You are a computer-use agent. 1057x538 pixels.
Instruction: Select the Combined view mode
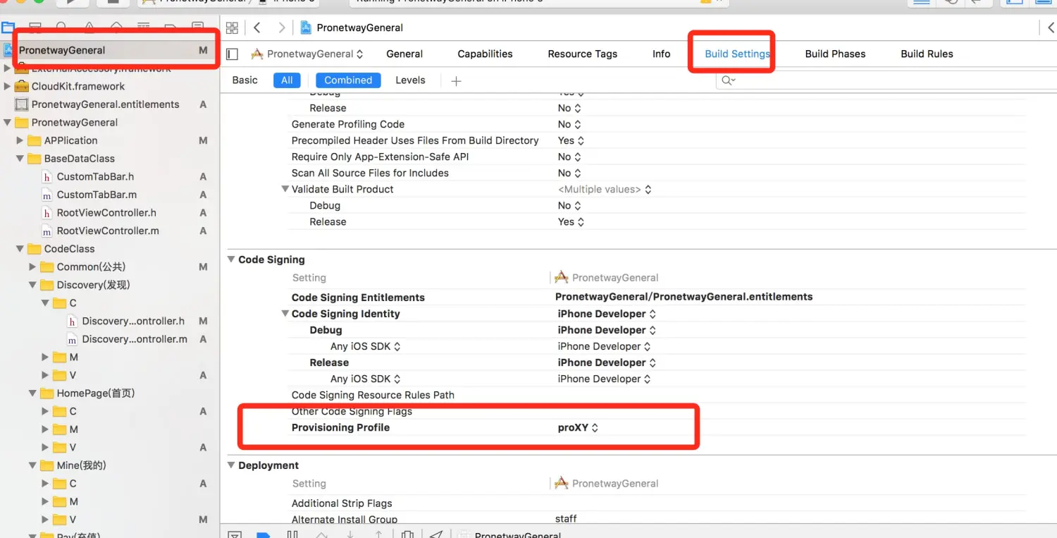[x=348, y=80]
